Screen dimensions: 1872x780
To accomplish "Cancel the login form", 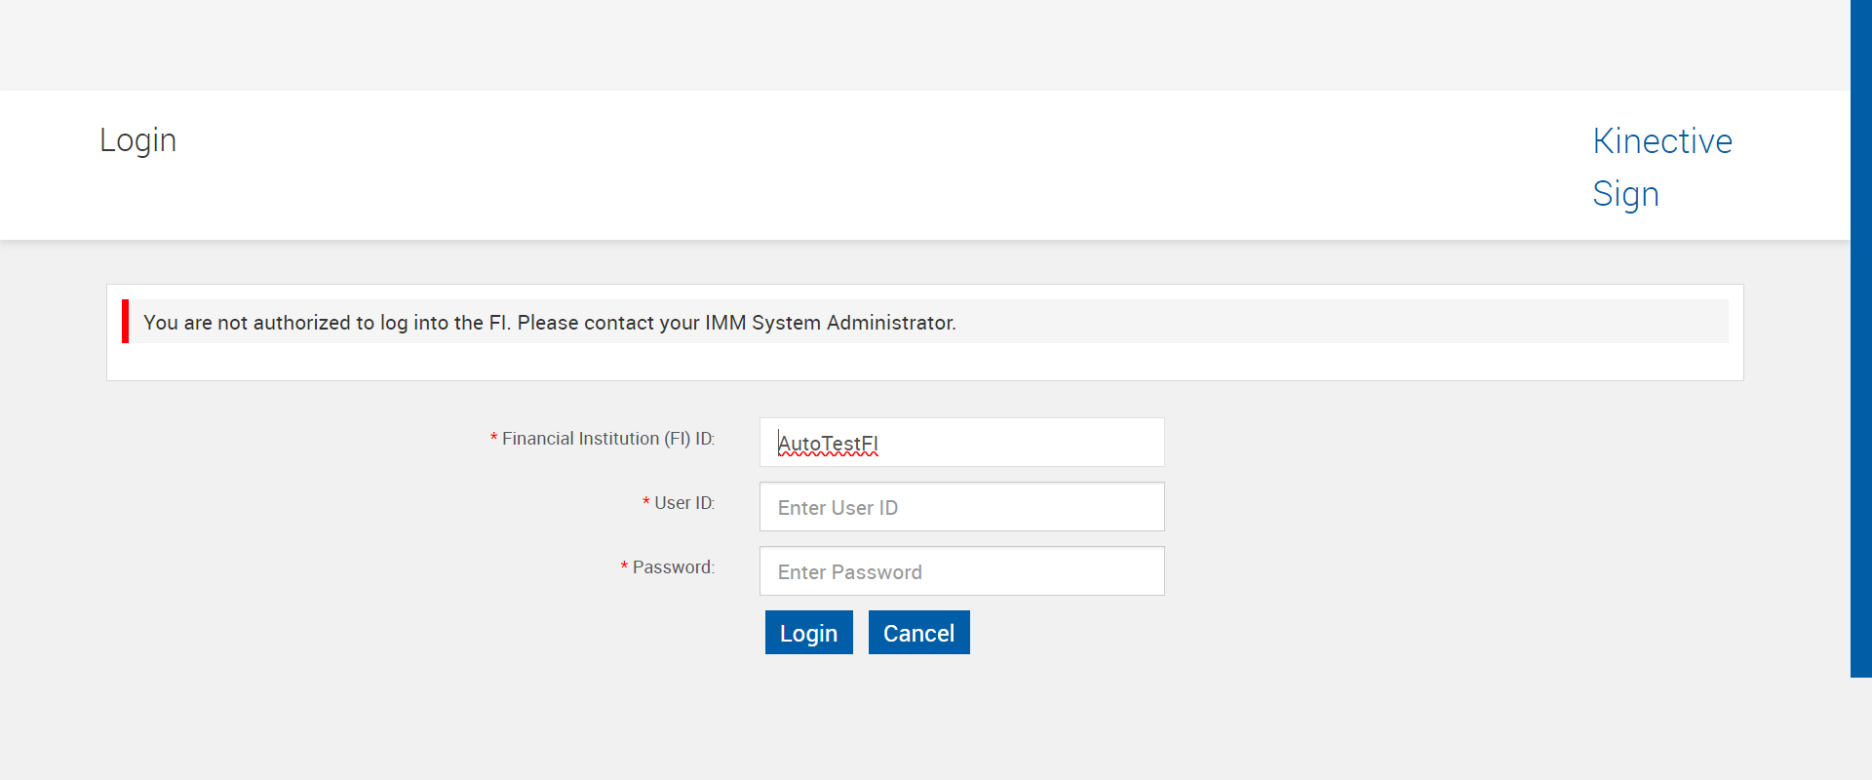I will click(x=918, y=633).
